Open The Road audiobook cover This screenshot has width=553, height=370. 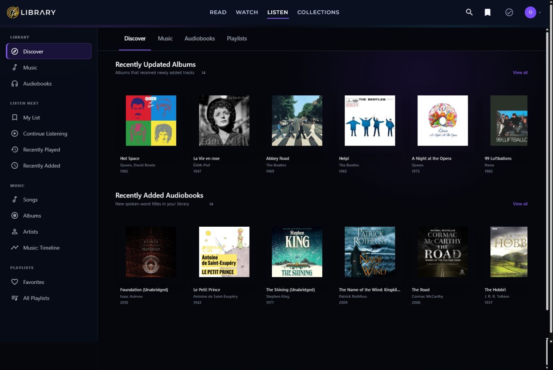click(x=443, y=252)
